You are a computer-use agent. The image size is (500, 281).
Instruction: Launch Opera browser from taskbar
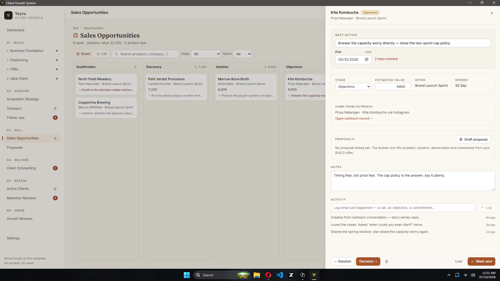point(268,275)
